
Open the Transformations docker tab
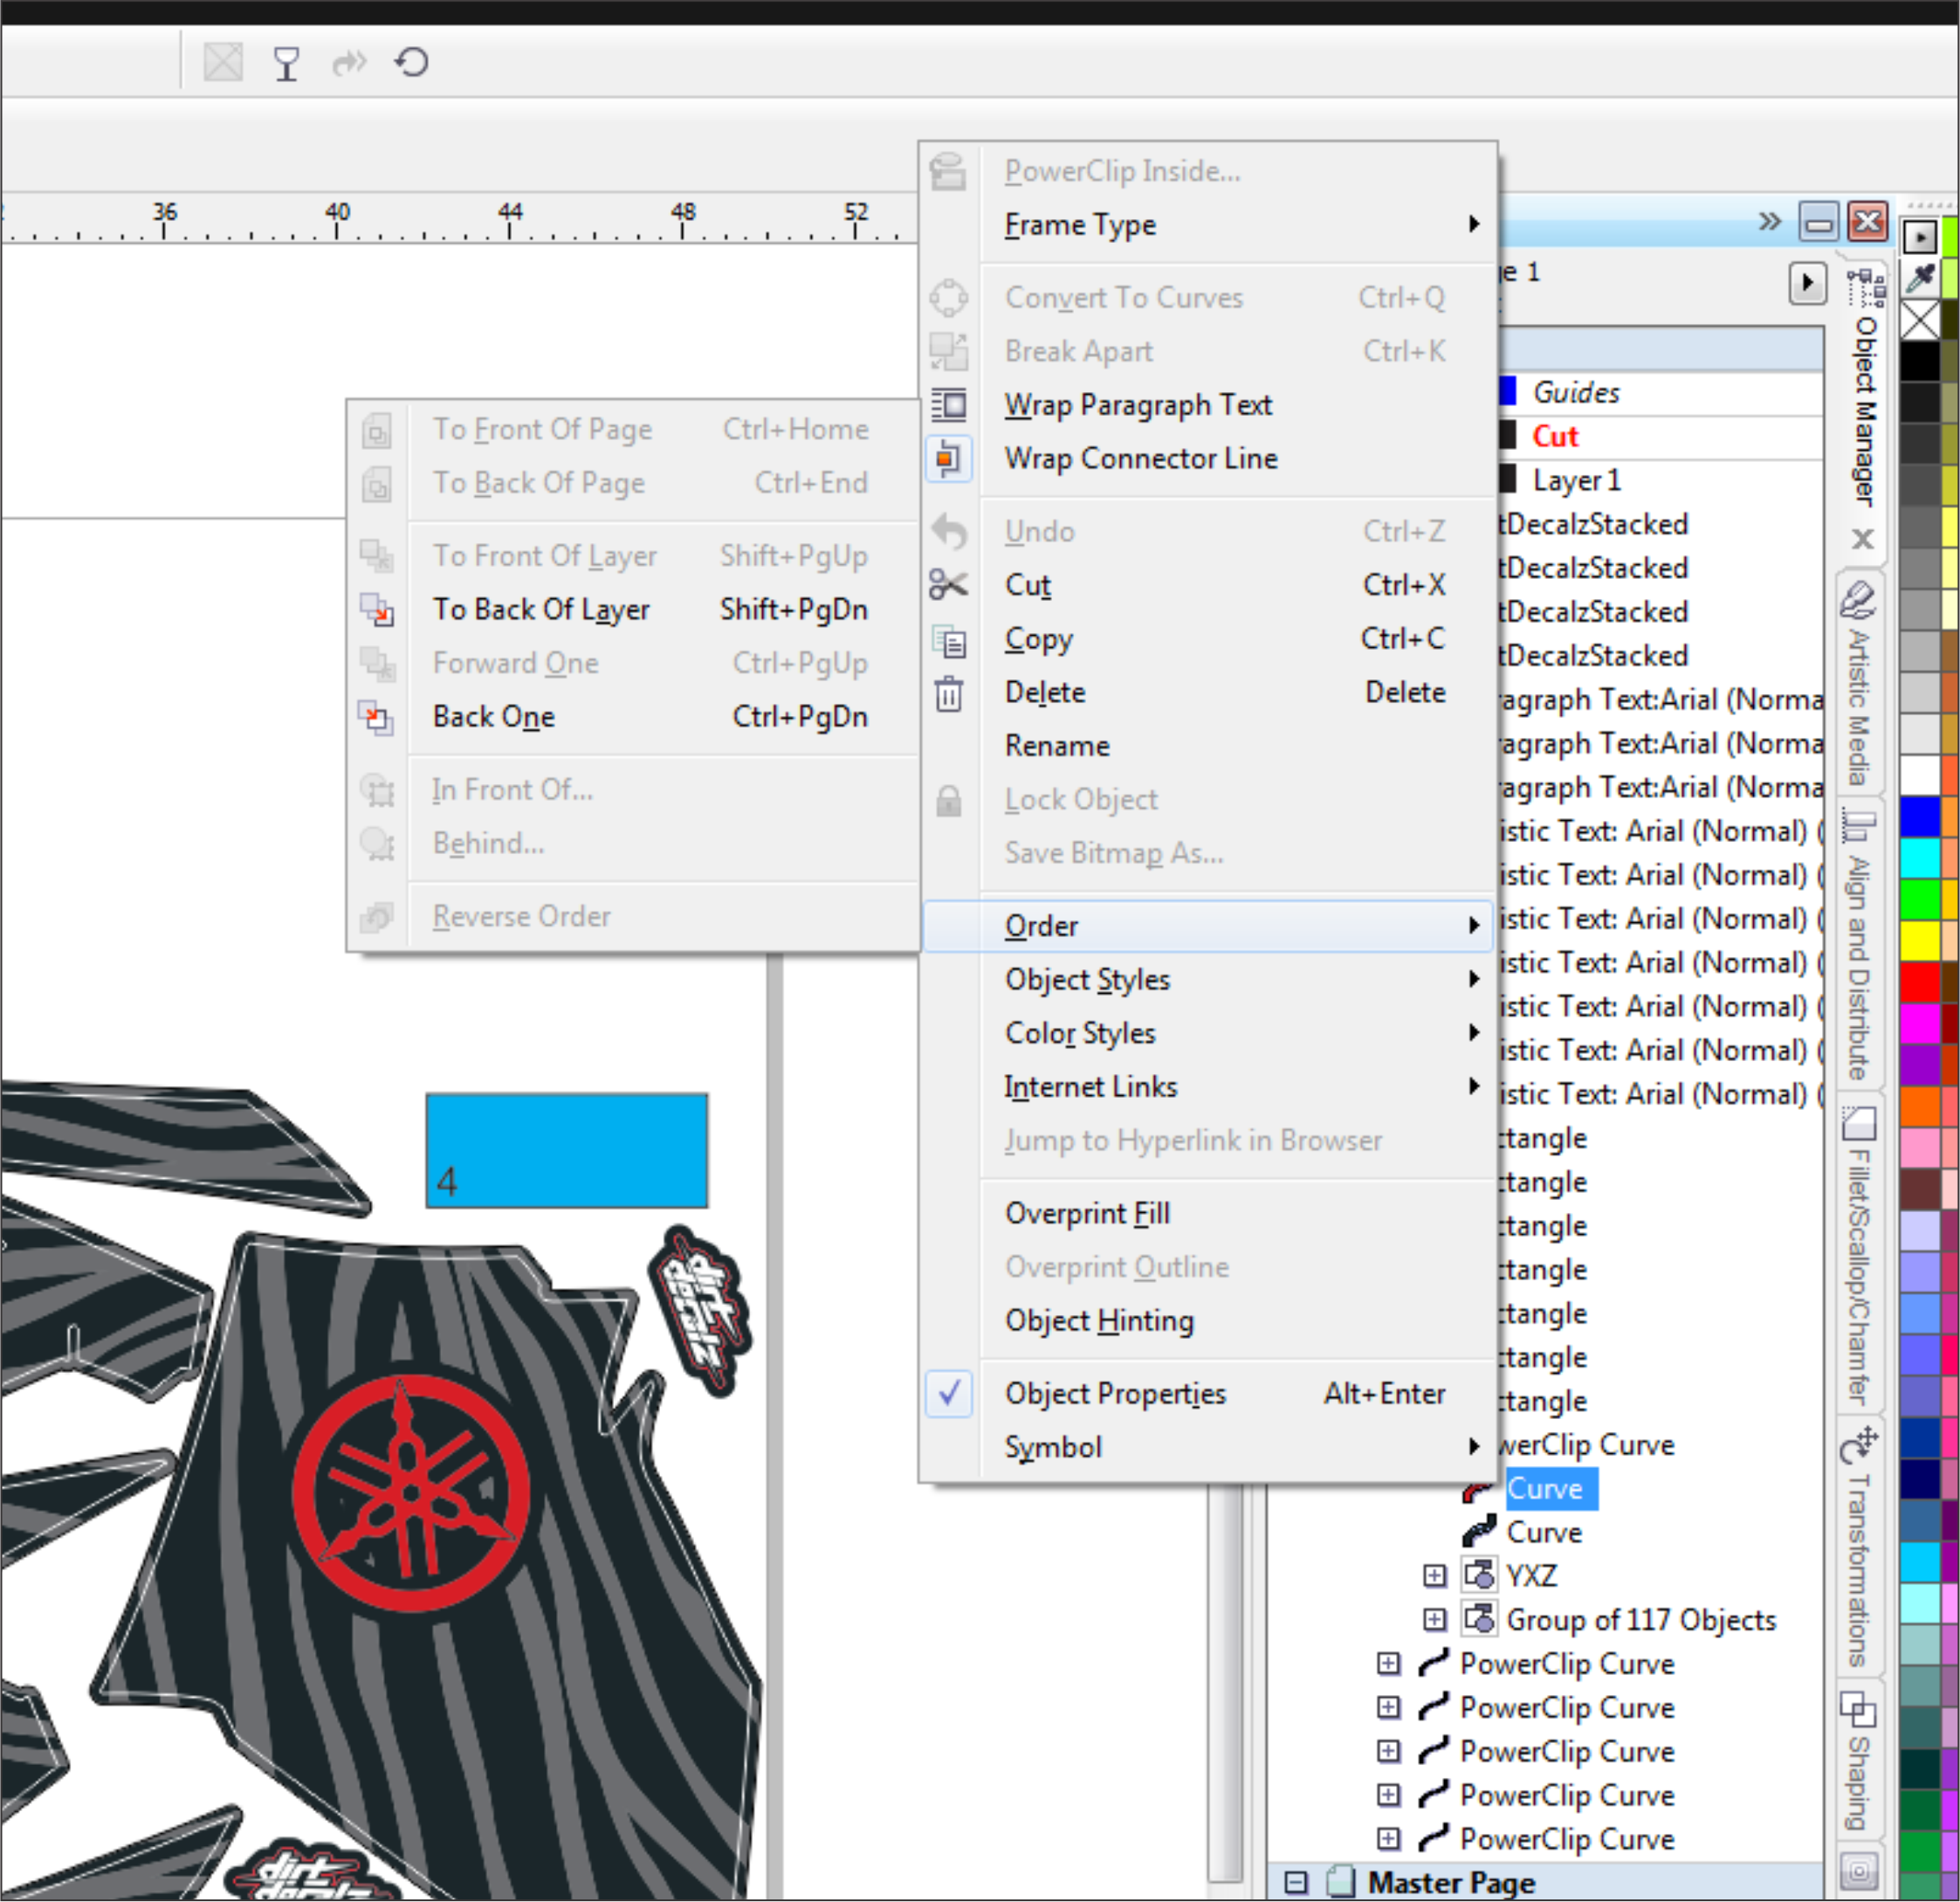pyautogui.click(x=1859, y=1548)
